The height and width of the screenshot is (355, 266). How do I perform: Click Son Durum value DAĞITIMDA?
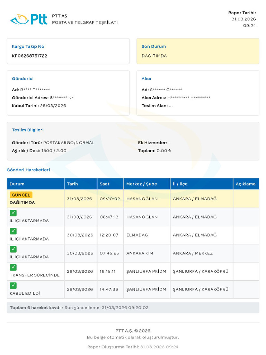pyautogui.click(x=154, y=56)
